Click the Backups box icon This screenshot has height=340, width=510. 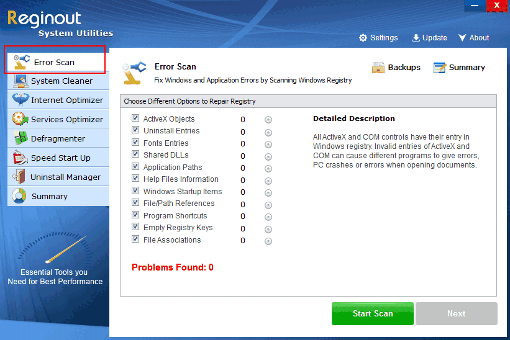point(378,68)
